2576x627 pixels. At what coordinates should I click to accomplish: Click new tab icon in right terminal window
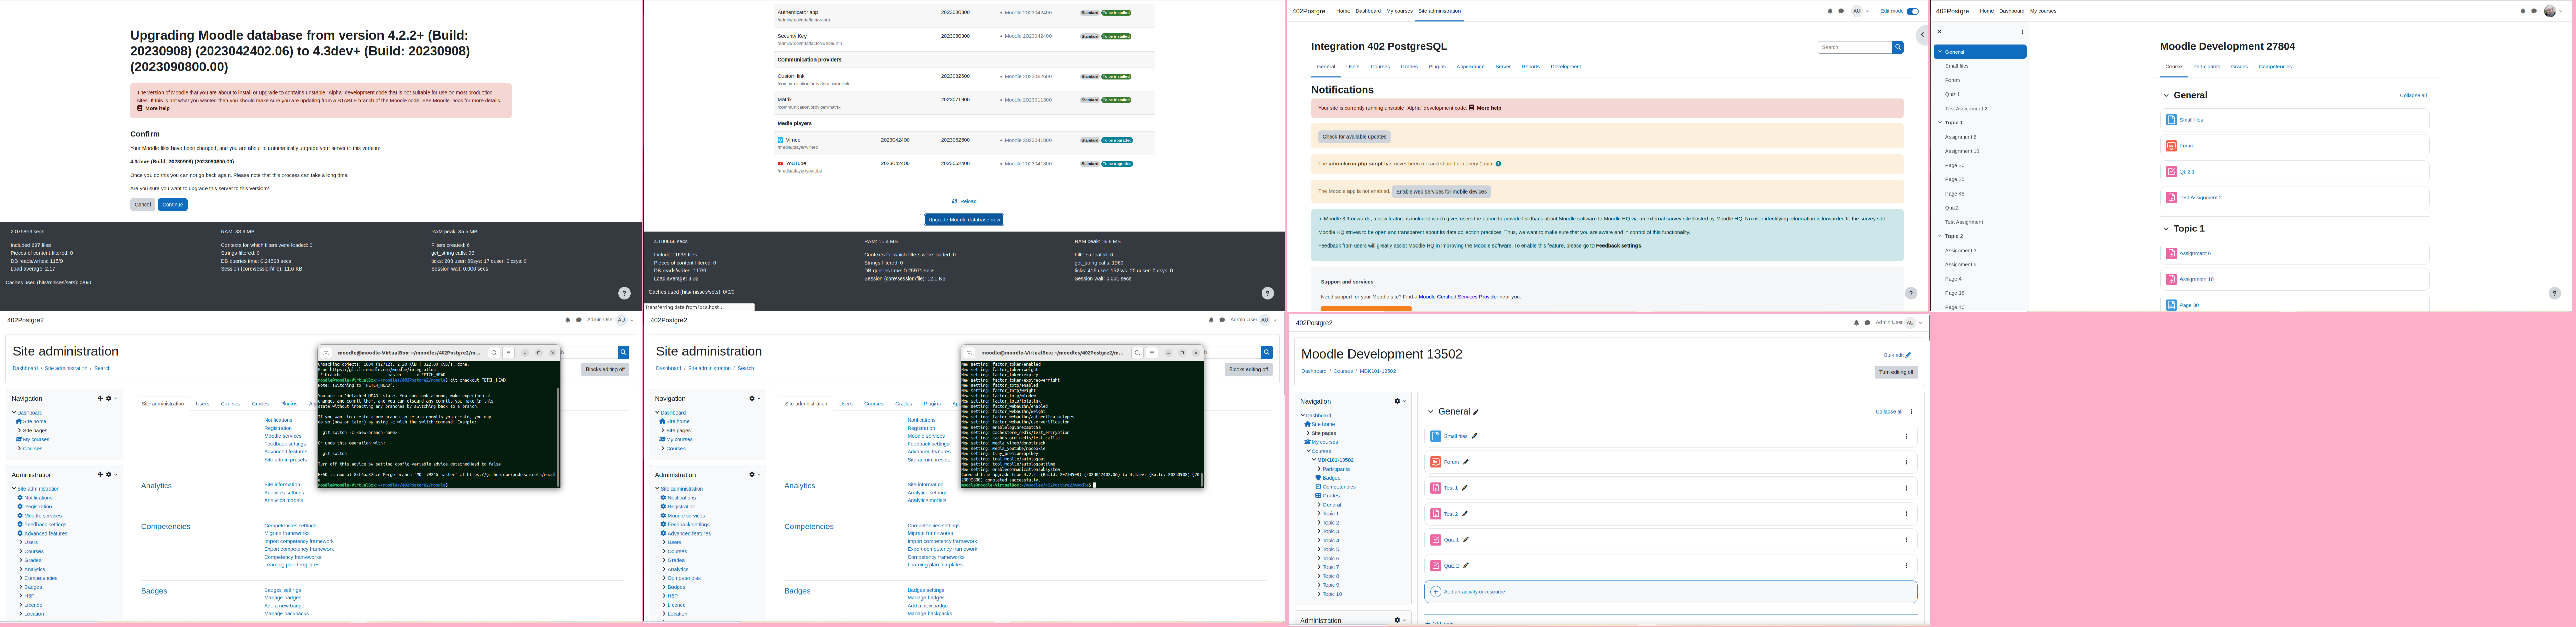click(969, 353)
